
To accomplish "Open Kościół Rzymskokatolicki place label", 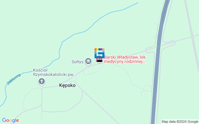I will (x=54, y=72).
